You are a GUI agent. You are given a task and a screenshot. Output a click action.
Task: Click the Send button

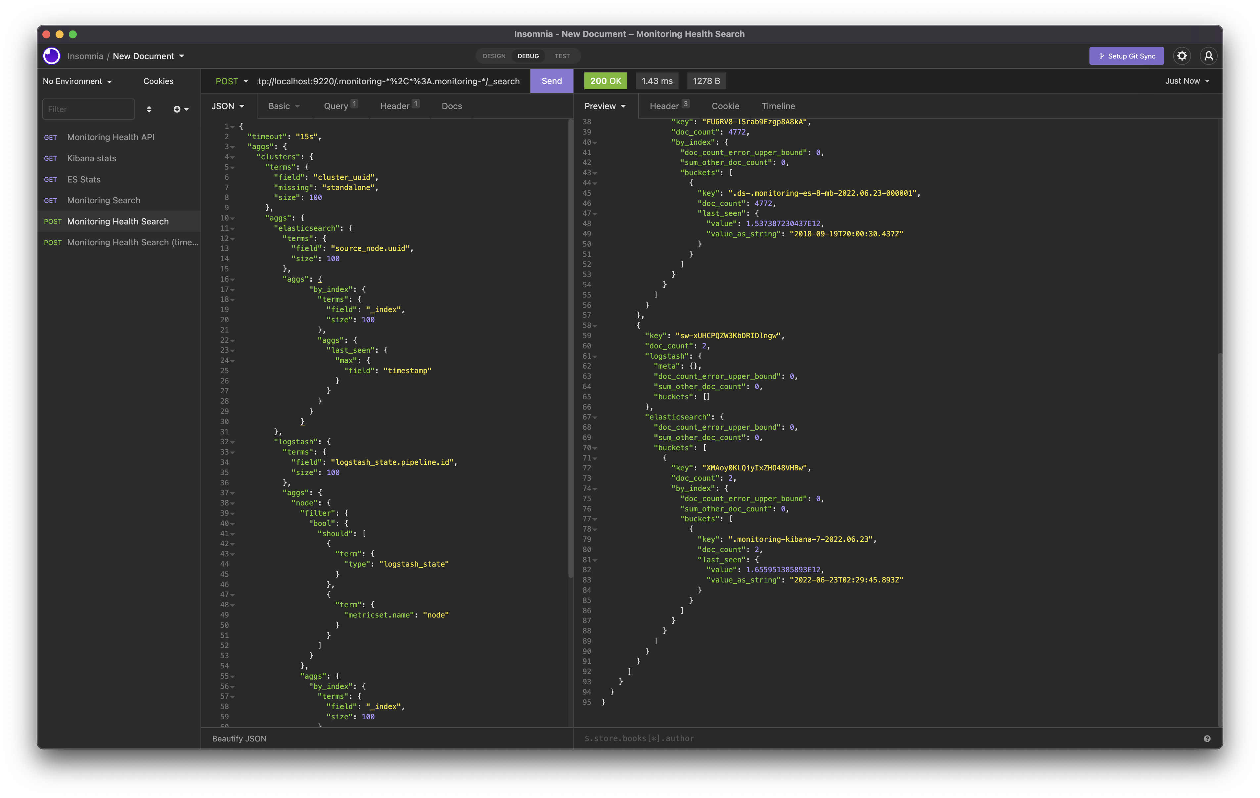(551, 81)
